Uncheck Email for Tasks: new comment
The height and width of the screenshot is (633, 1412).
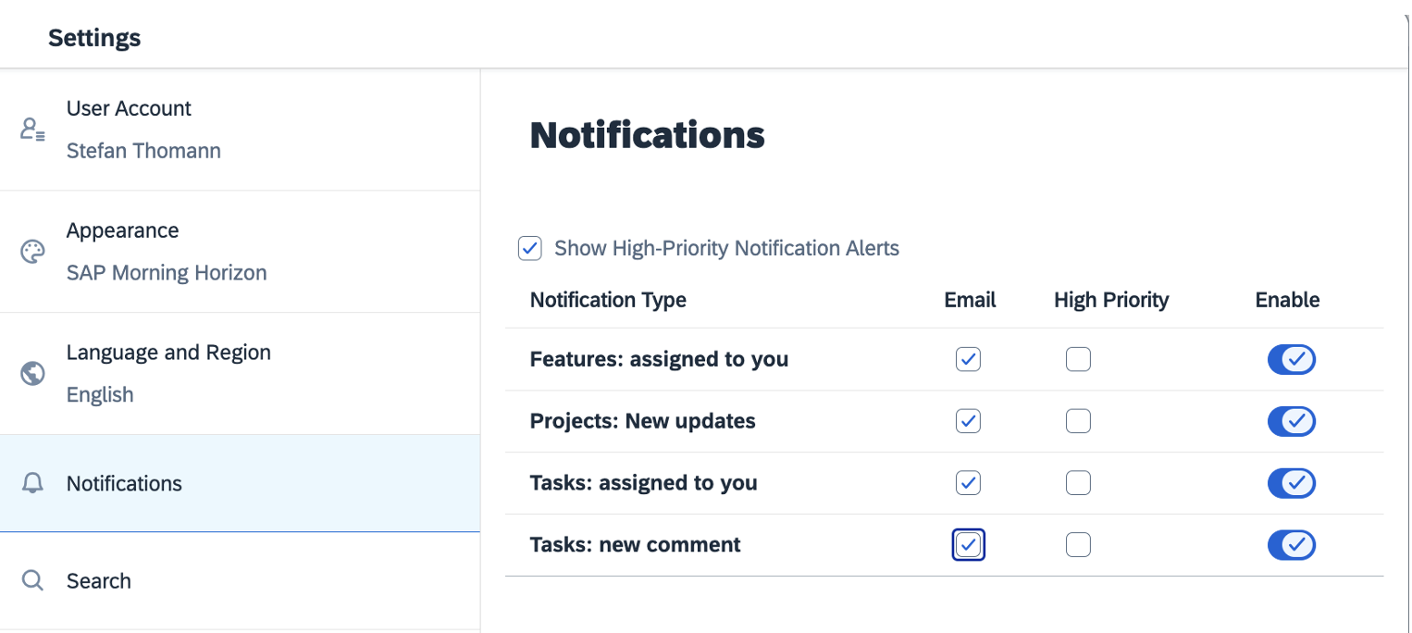968,545
